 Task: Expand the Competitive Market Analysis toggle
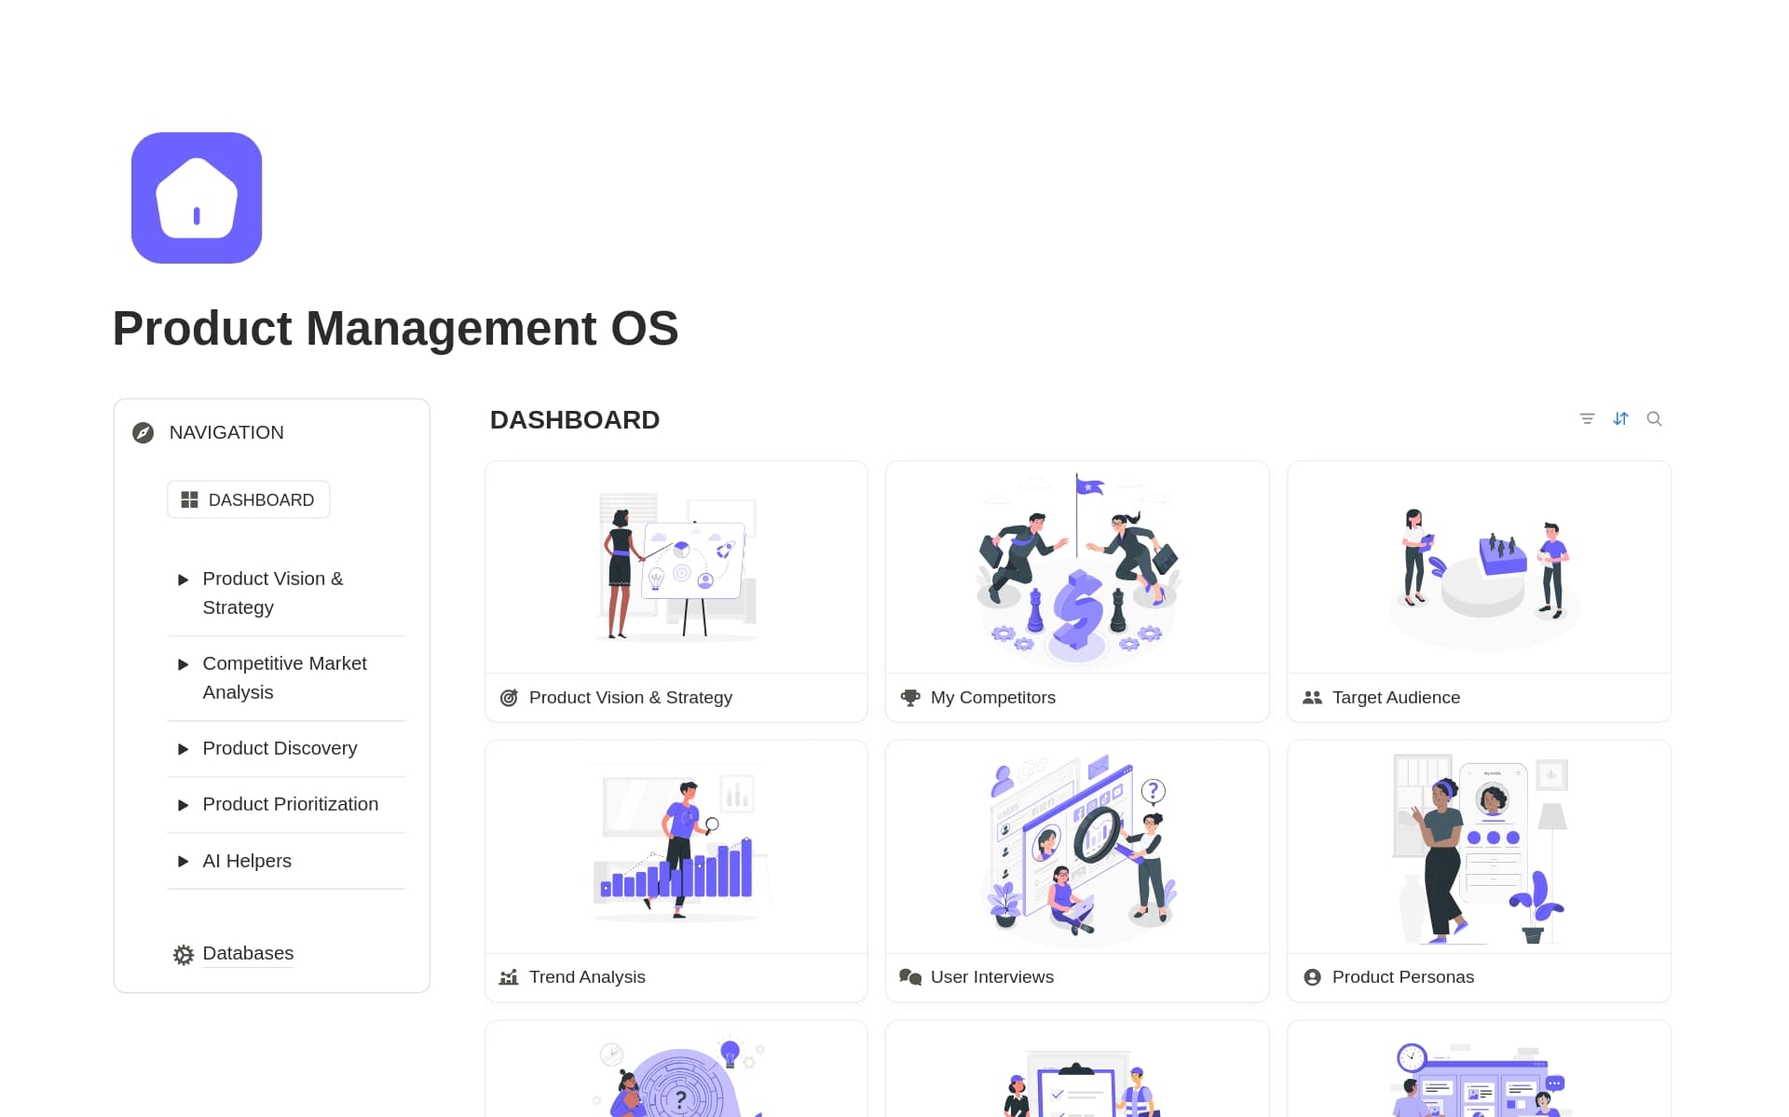184,664
